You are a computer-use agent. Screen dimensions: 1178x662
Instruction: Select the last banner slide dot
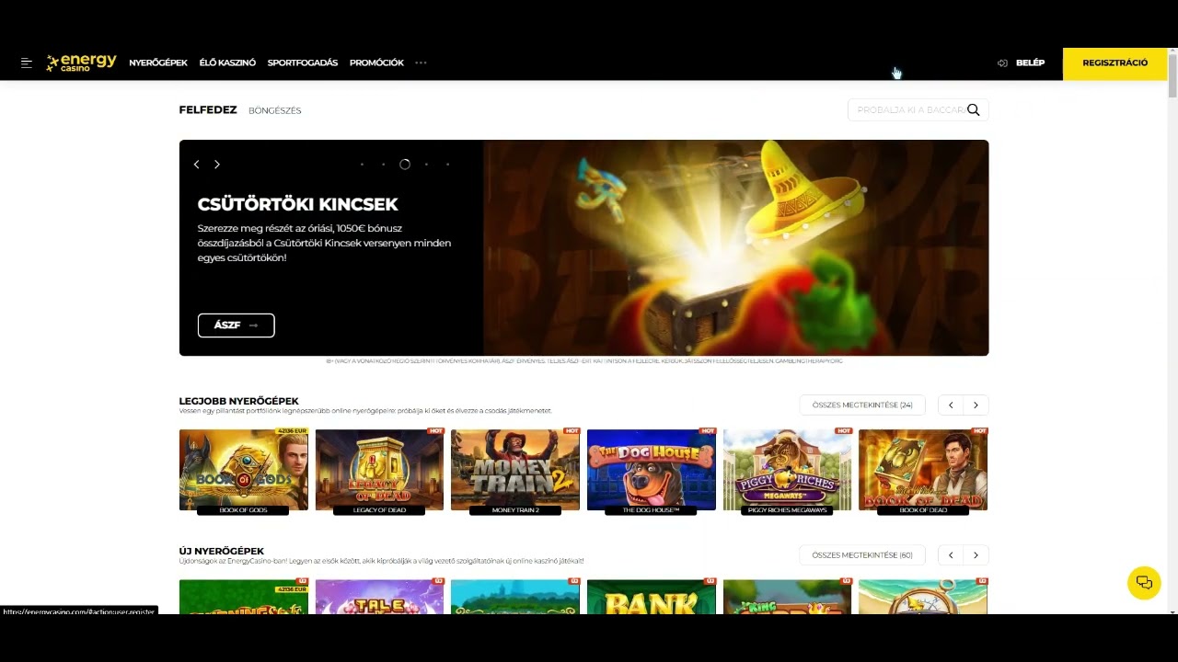[447, 165]
